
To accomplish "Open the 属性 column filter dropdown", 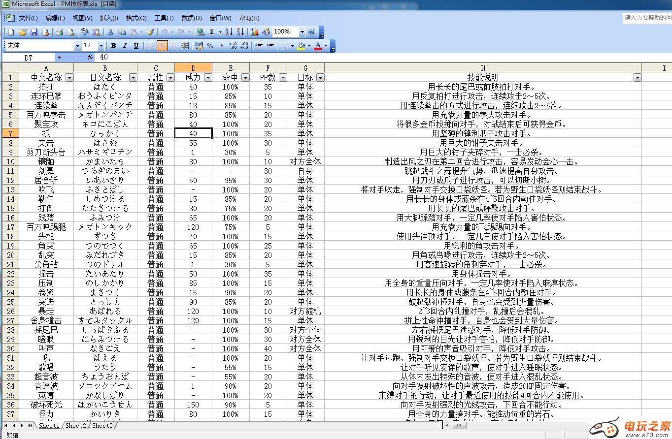I will [x=170, y=77].
